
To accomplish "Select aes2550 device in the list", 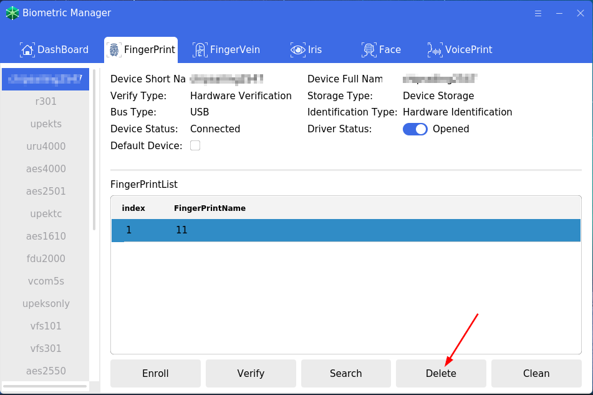I will pyautogui.click(x=46, y=371).
